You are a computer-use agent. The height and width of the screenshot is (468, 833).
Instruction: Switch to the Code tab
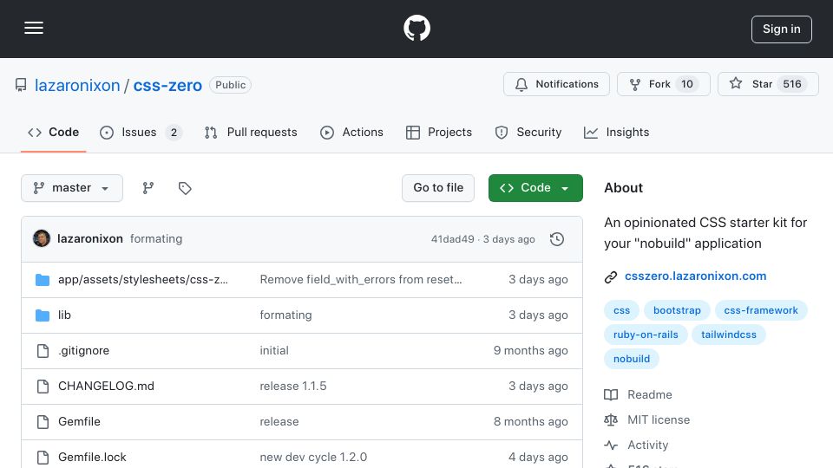coord(53,132)
